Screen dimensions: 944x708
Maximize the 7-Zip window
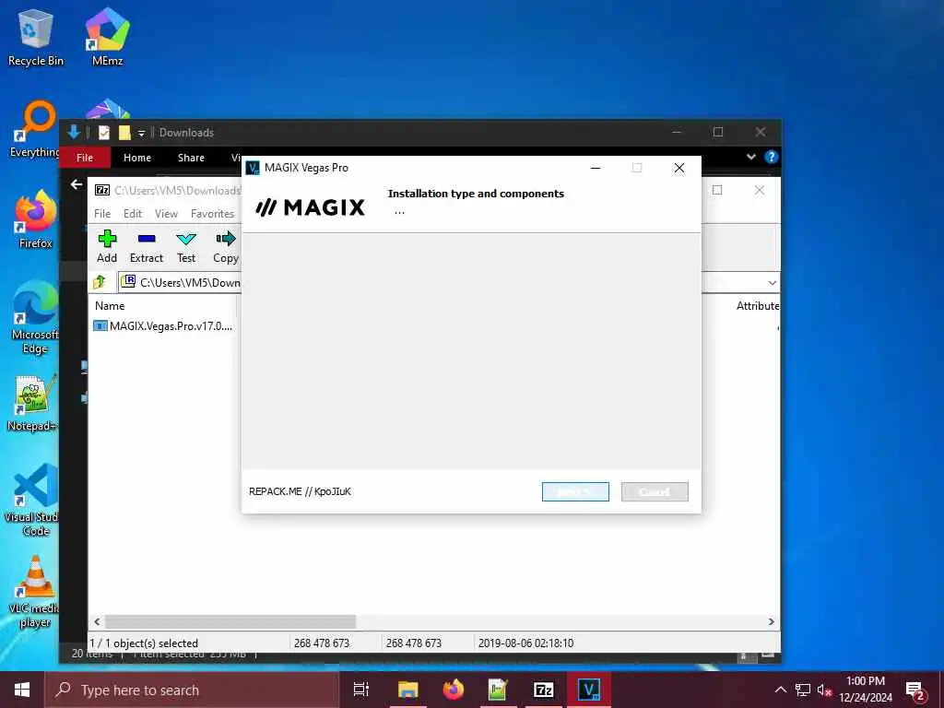(717, 190)
